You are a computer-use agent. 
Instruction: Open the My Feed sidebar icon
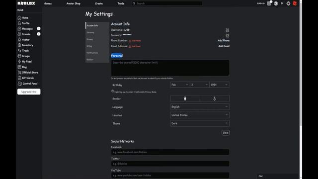(19, 62)
